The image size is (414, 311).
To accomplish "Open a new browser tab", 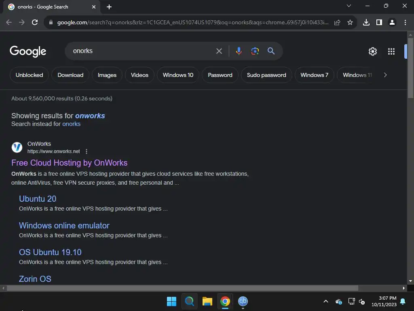I will (109, 7).
